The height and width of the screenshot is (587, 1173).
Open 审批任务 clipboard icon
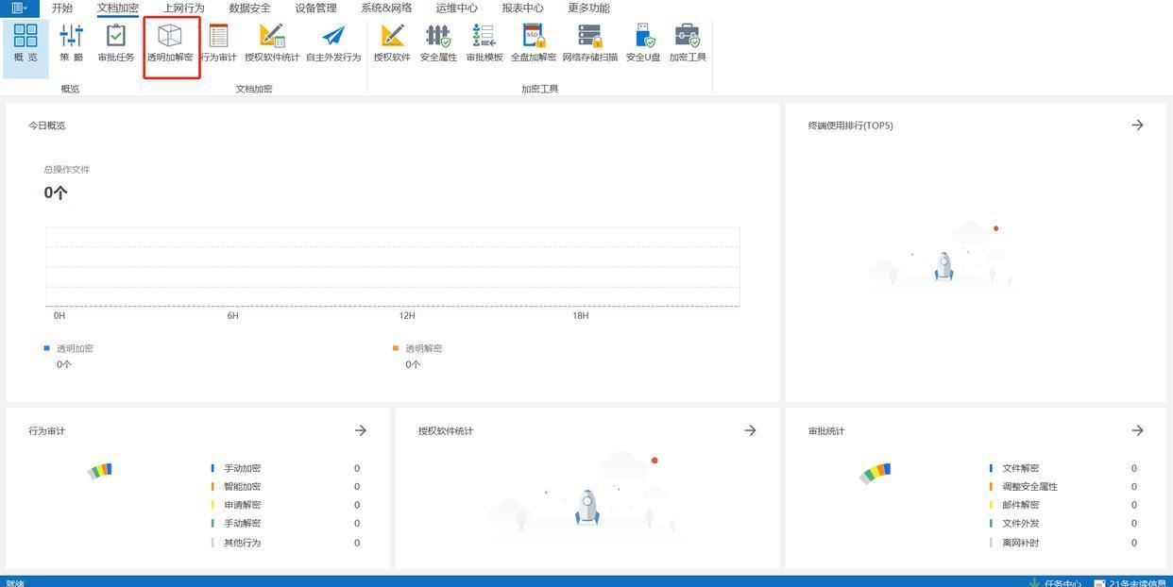tap(115, 42)
